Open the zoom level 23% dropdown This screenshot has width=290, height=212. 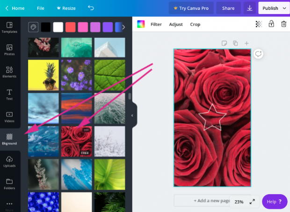(x=239, y=202)
